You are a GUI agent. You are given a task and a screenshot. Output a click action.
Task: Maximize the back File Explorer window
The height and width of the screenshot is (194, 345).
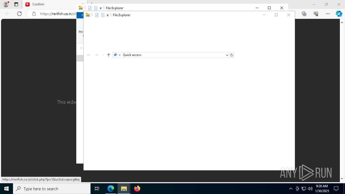(x=269, y=8)
